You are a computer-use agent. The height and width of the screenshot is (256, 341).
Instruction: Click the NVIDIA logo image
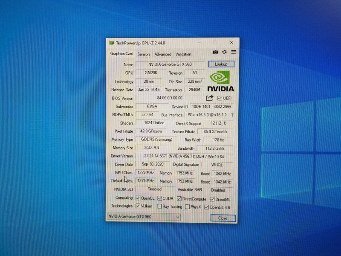point(220,81)
